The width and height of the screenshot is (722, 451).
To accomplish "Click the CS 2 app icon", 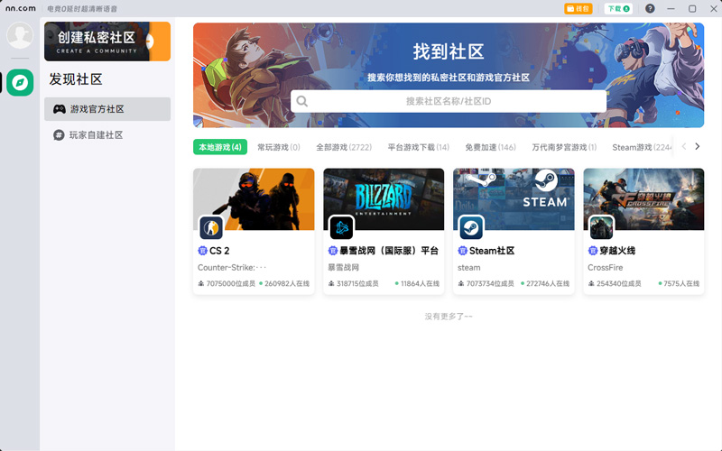I will (x=211, y=227).
